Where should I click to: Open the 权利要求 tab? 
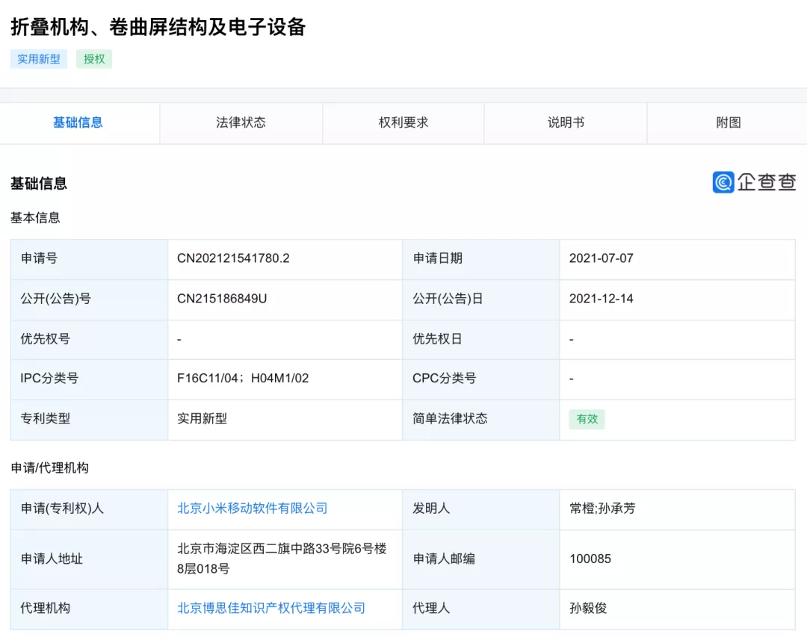[403, 122]
